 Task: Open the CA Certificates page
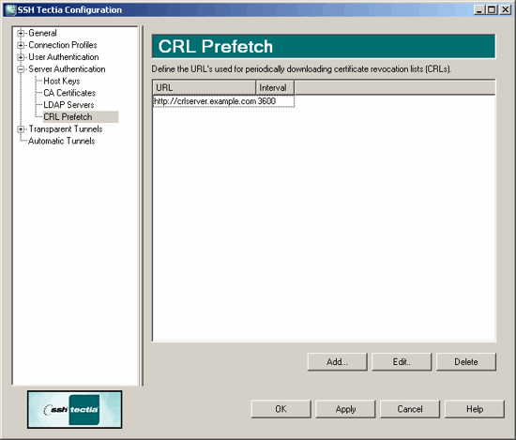[69, 93]
